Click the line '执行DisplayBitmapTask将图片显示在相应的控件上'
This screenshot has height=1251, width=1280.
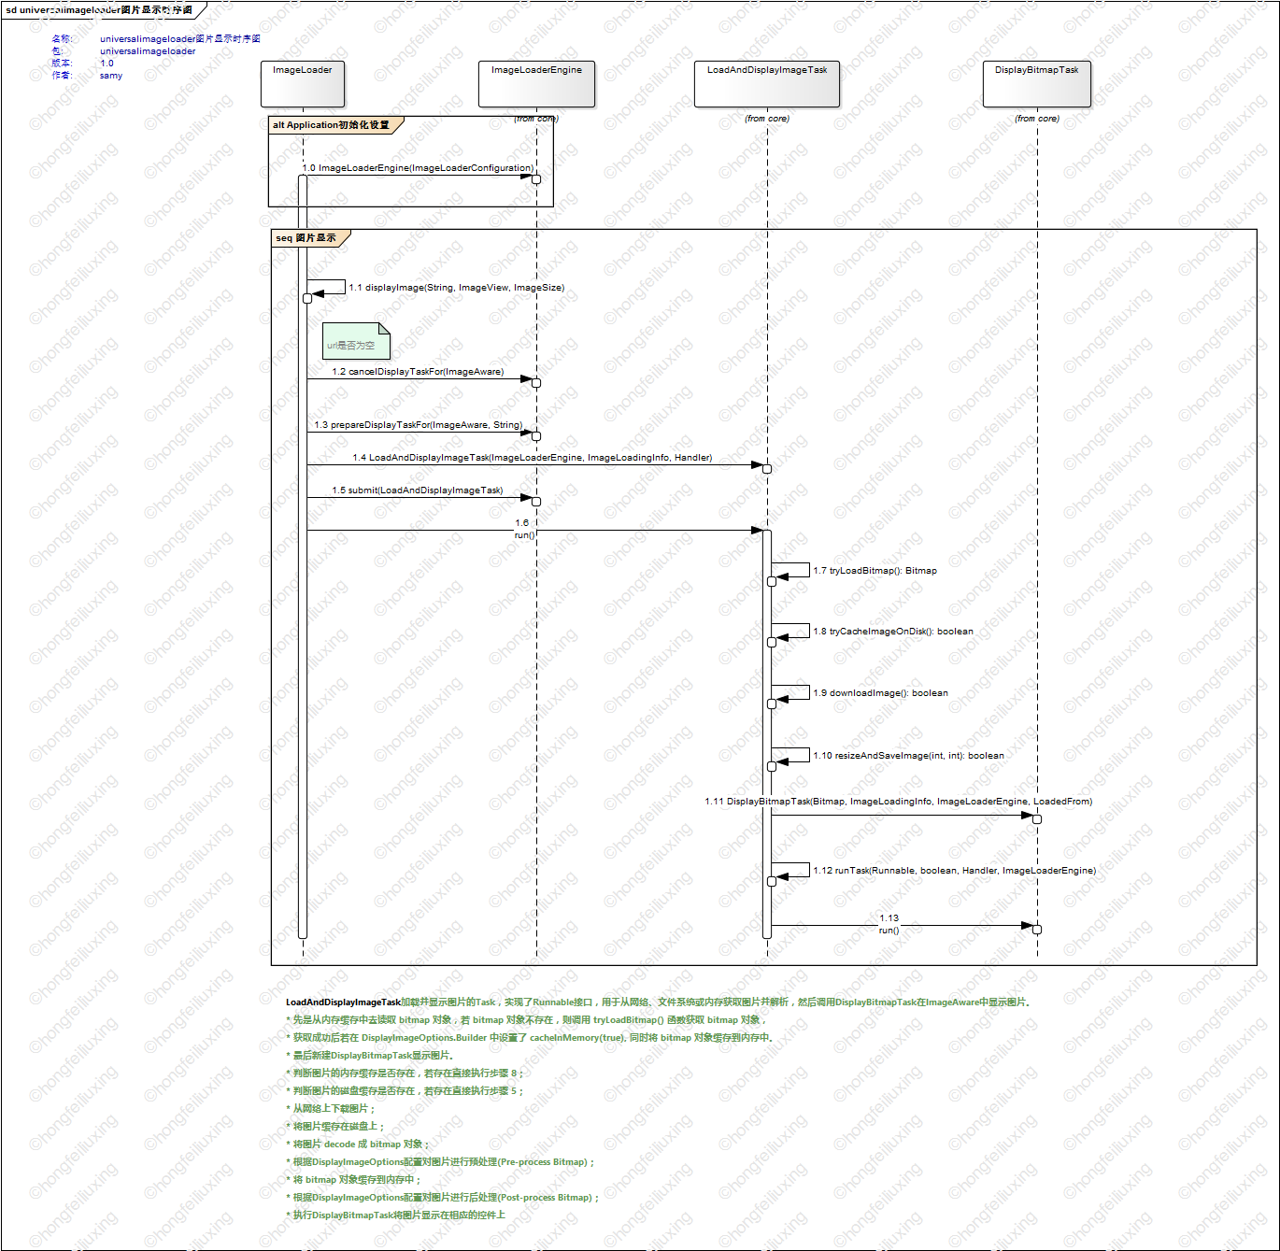(396, 1215)
